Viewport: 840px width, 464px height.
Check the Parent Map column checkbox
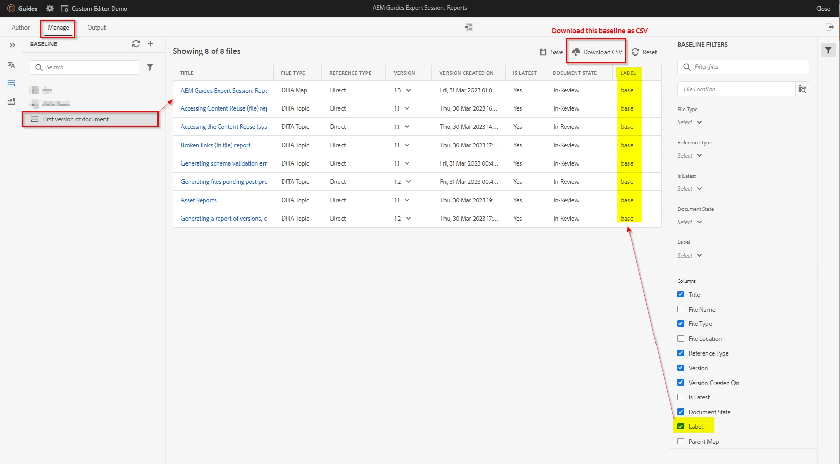[680, 442]
